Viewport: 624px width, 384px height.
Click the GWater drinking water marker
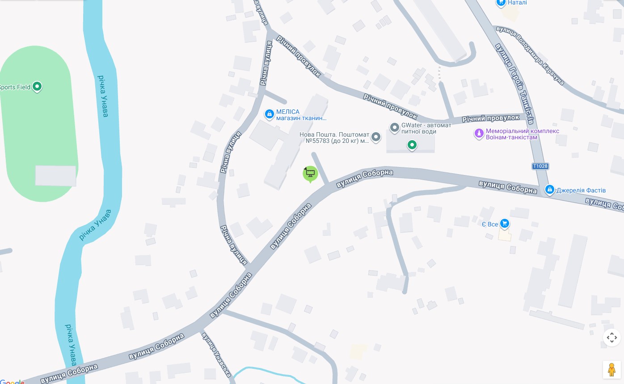pyautogui.click(x=394, y=128)
